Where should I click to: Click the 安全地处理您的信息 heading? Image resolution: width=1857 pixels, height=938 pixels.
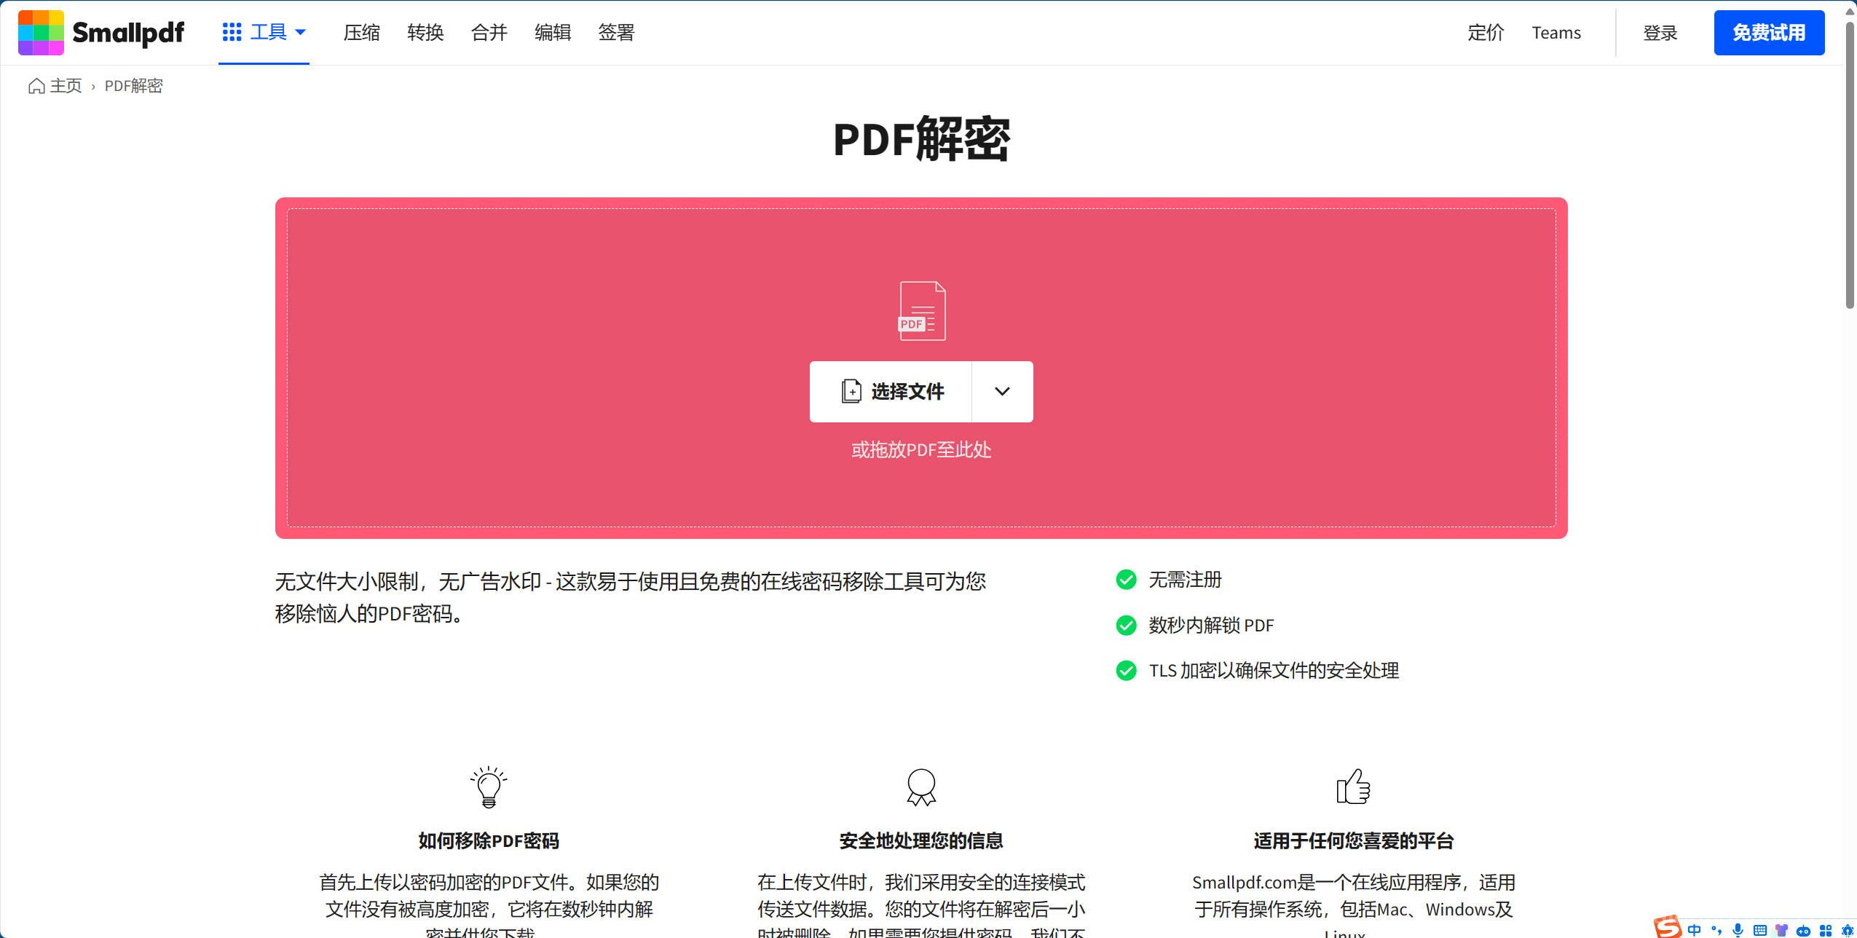(x=921, y=841)
